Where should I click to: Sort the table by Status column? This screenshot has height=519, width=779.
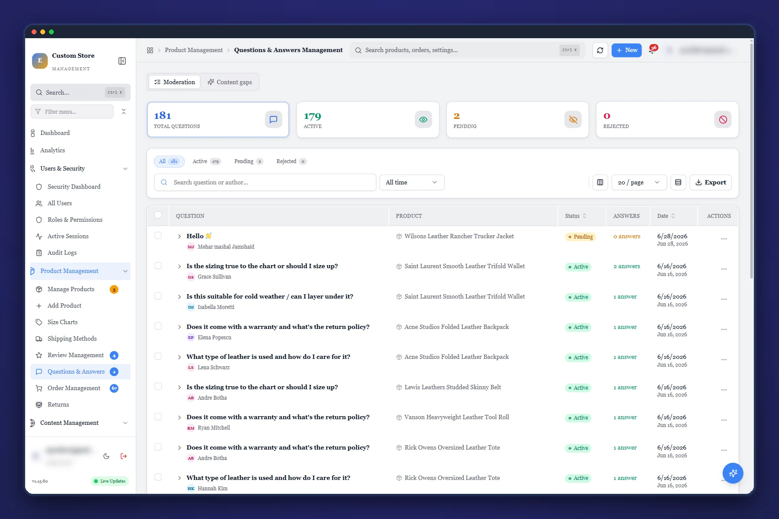[576, 216]
